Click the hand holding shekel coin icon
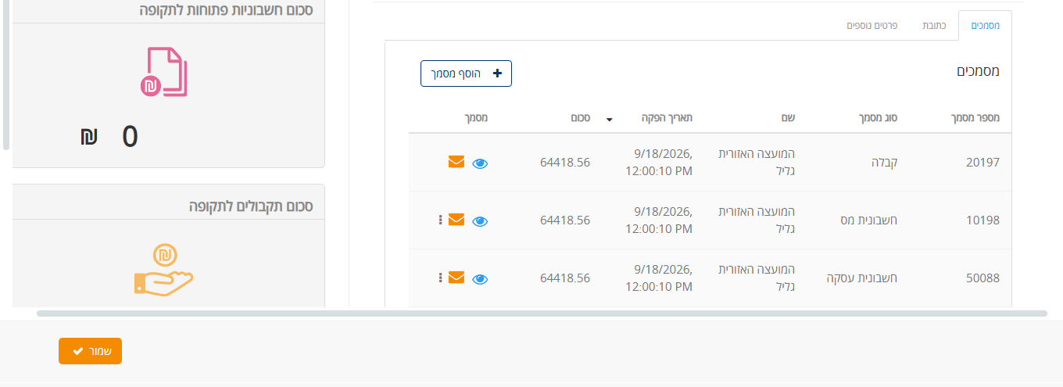1063x387 pixels. coord(163,270)
